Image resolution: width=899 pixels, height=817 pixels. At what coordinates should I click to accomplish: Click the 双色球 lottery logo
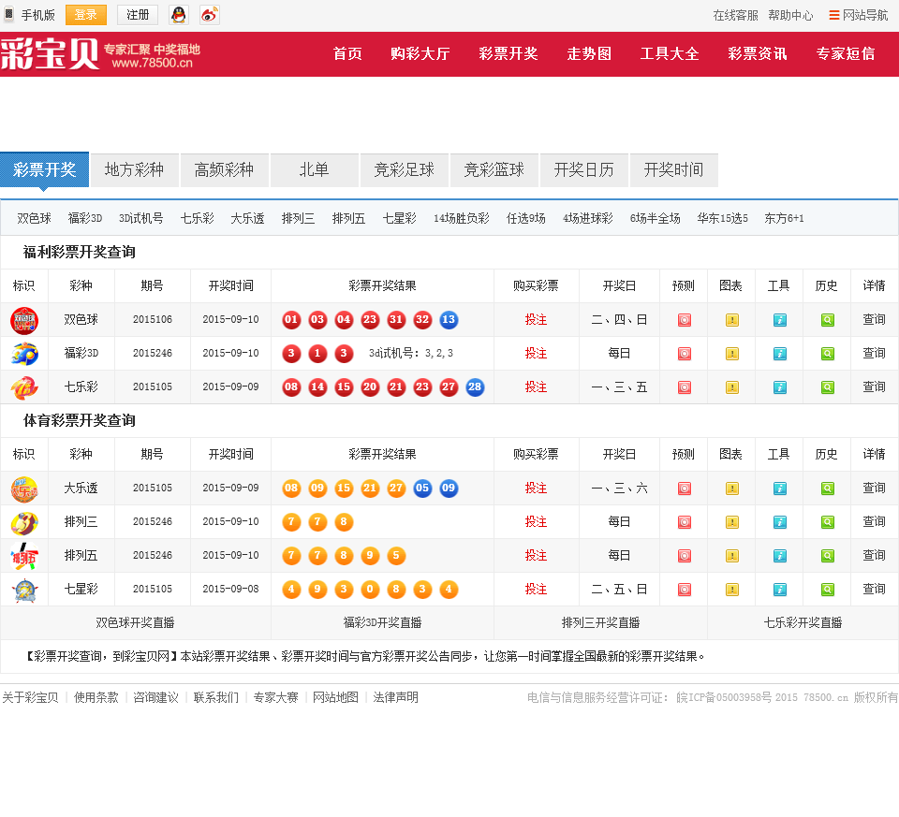pos(24,320)
